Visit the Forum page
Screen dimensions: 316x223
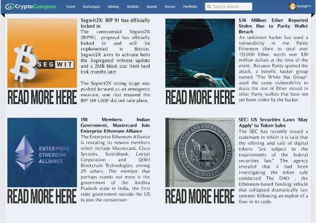(x=170, y=7)
